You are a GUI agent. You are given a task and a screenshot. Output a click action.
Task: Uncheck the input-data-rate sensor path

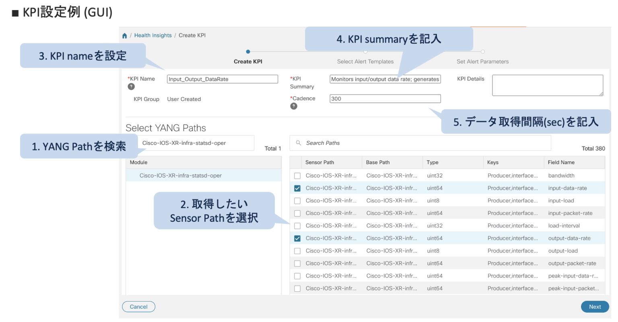[297, 188]
